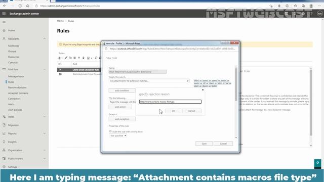Move rule down with arrow icon
324x182 pixels.
pos(83,58)
